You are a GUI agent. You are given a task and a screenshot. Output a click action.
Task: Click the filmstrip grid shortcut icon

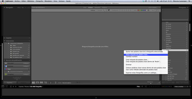11,86
